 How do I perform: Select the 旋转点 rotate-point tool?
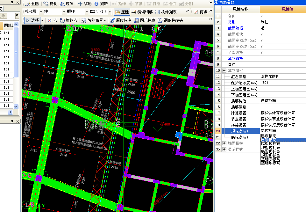[68, 20]
